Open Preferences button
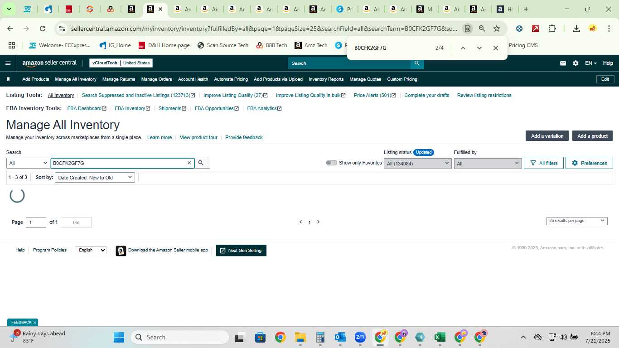Image resolution: width=619 pixels, height=348 pixels. pyautogui.click(x=589, y=163)
